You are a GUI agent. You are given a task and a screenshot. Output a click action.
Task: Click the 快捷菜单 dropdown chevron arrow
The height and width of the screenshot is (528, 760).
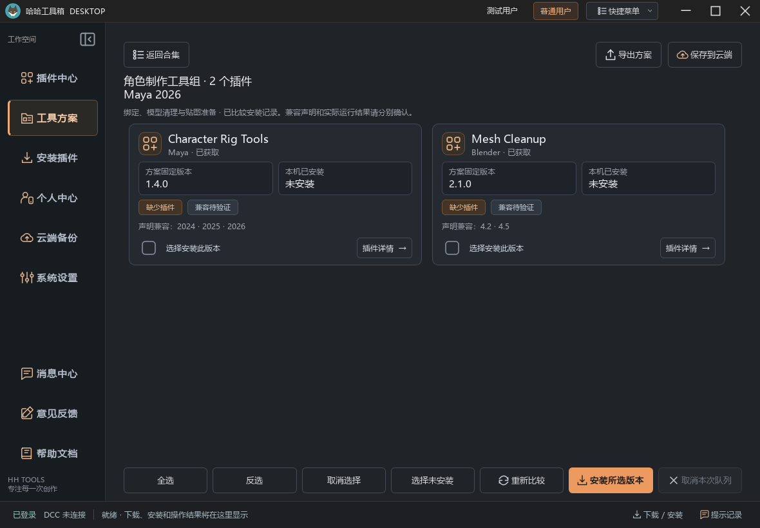[649, 11]
